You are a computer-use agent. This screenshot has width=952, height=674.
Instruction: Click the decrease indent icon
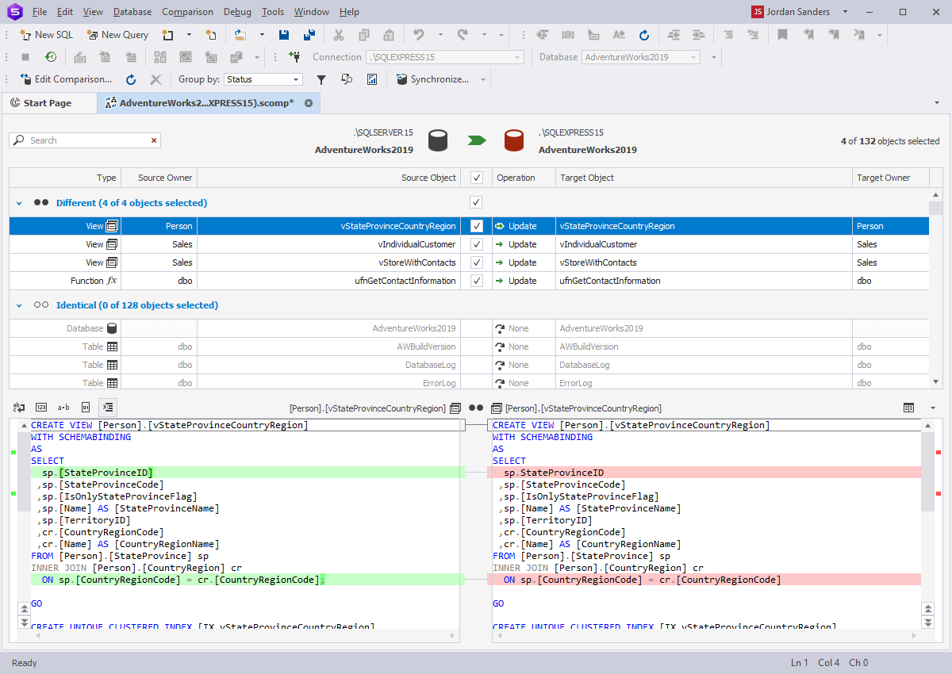(674, 35)
